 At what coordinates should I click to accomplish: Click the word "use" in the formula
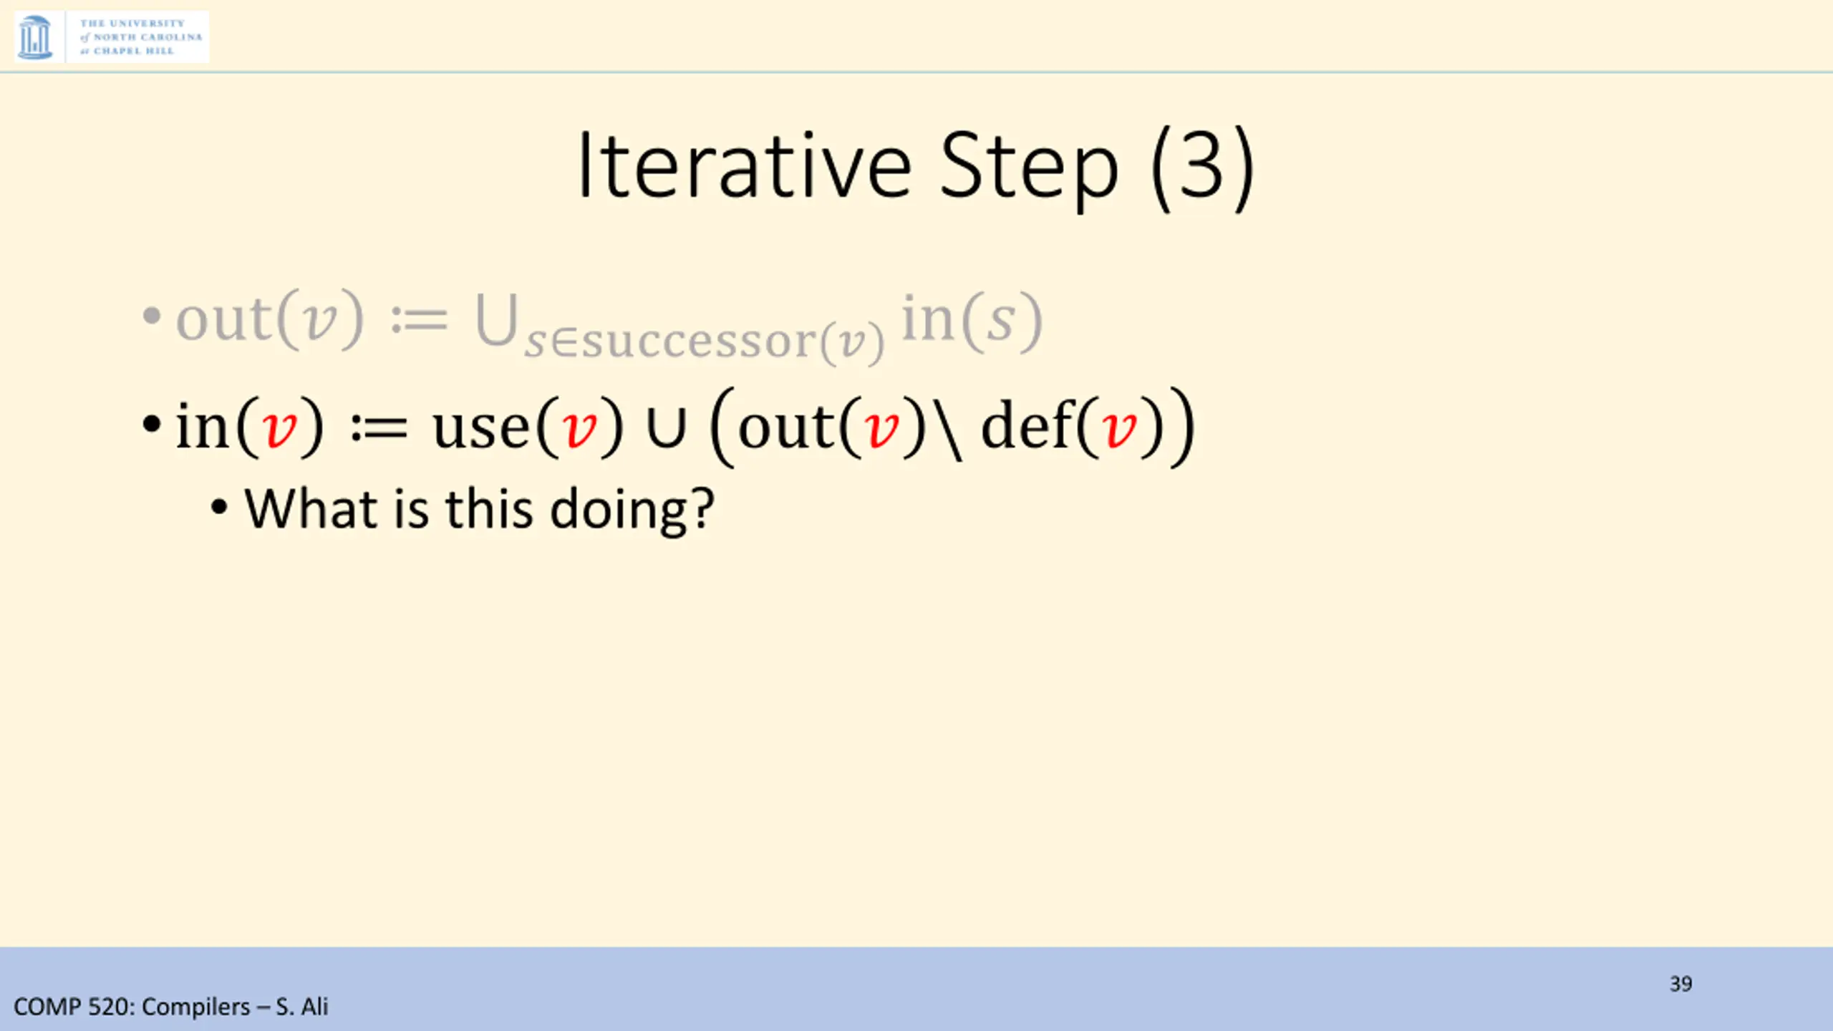[480, 428]
